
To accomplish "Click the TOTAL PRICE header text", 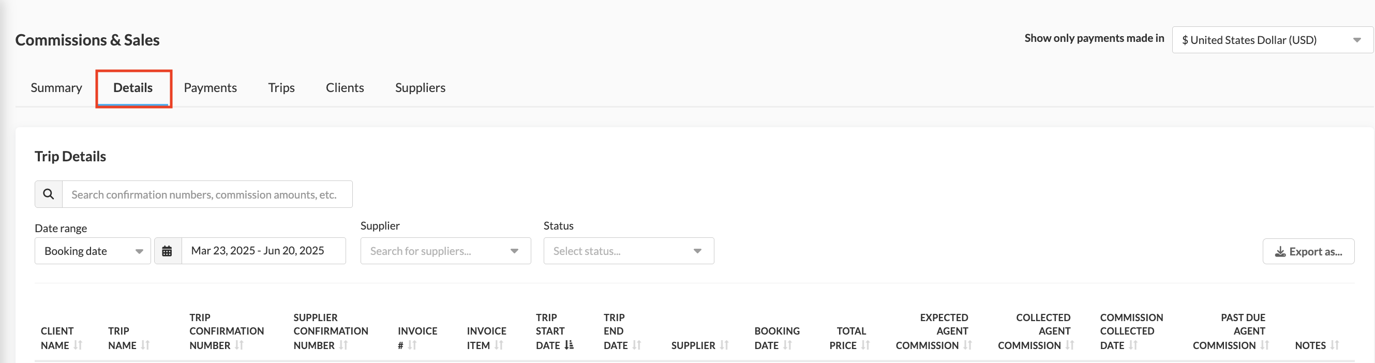I will pyautogui.click(x=848, y=338).
